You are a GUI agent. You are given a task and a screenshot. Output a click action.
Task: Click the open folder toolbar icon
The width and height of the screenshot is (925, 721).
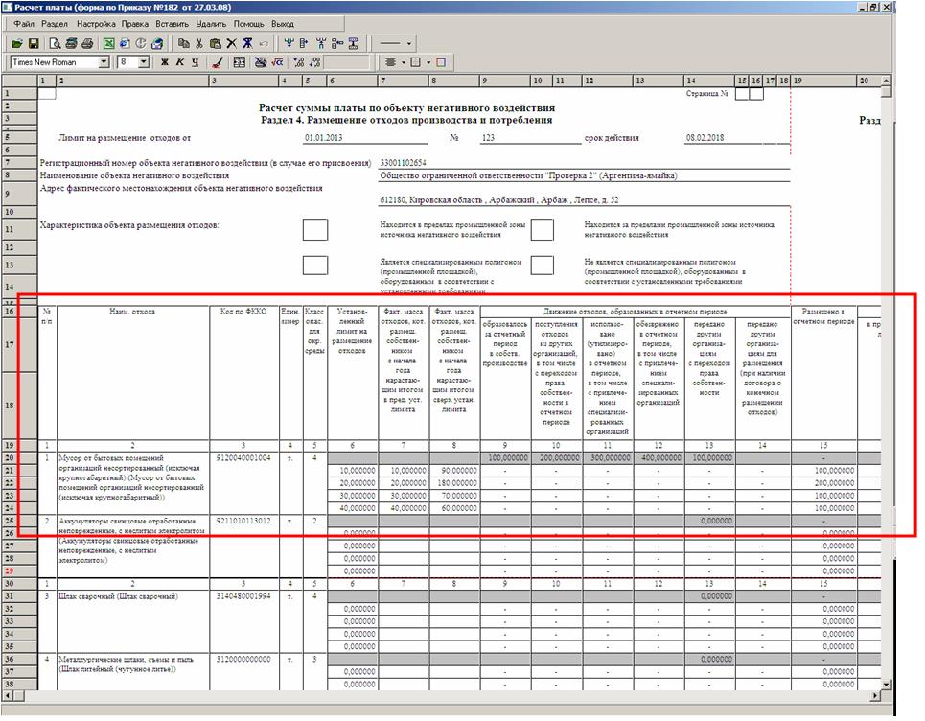(x=16, y=43)
